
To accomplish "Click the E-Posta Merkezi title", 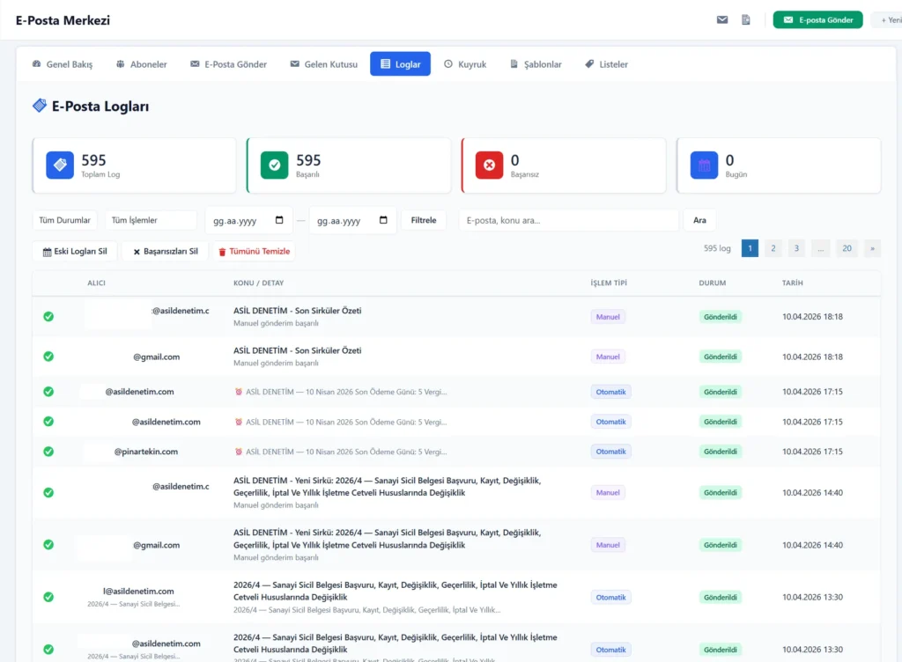I will click(63, 20).
